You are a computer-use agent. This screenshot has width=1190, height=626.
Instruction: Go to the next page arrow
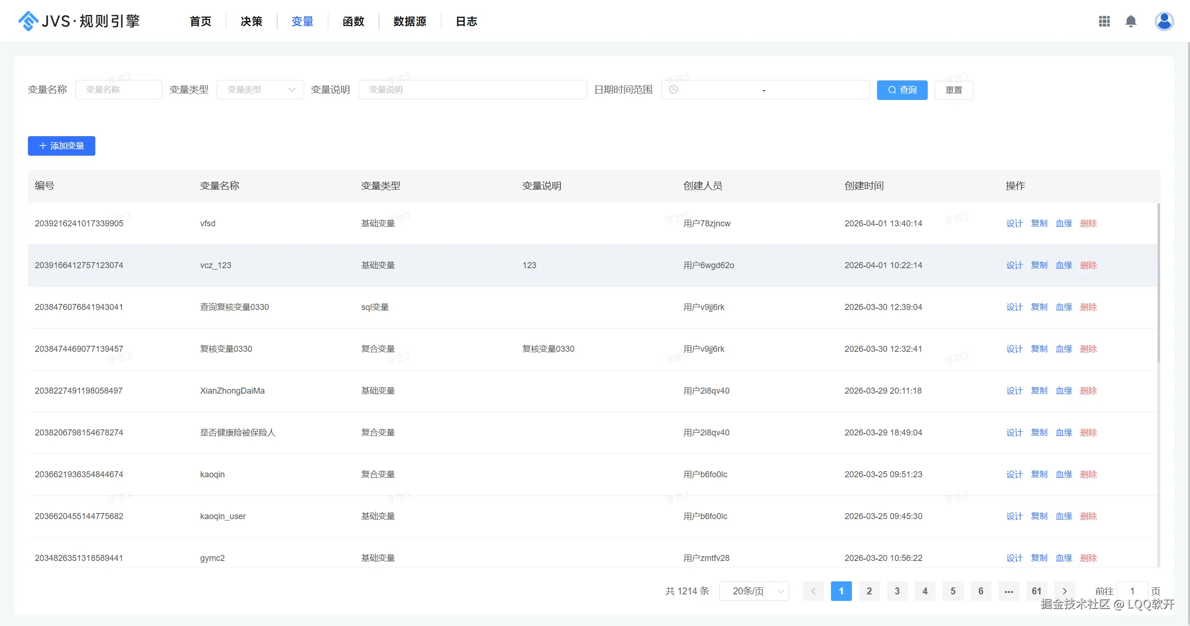1064,591
